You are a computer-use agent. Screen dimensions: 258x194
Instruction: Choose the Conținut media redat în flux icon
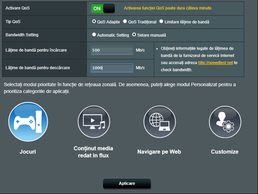94,122
